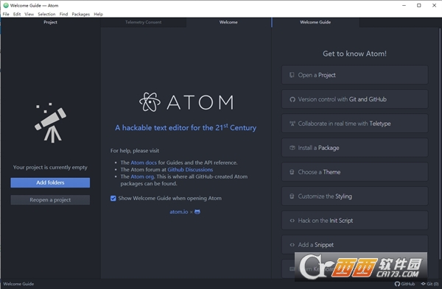Click the For help, please visit text
The height and width of the screenshot is (289, 442).
135,151
